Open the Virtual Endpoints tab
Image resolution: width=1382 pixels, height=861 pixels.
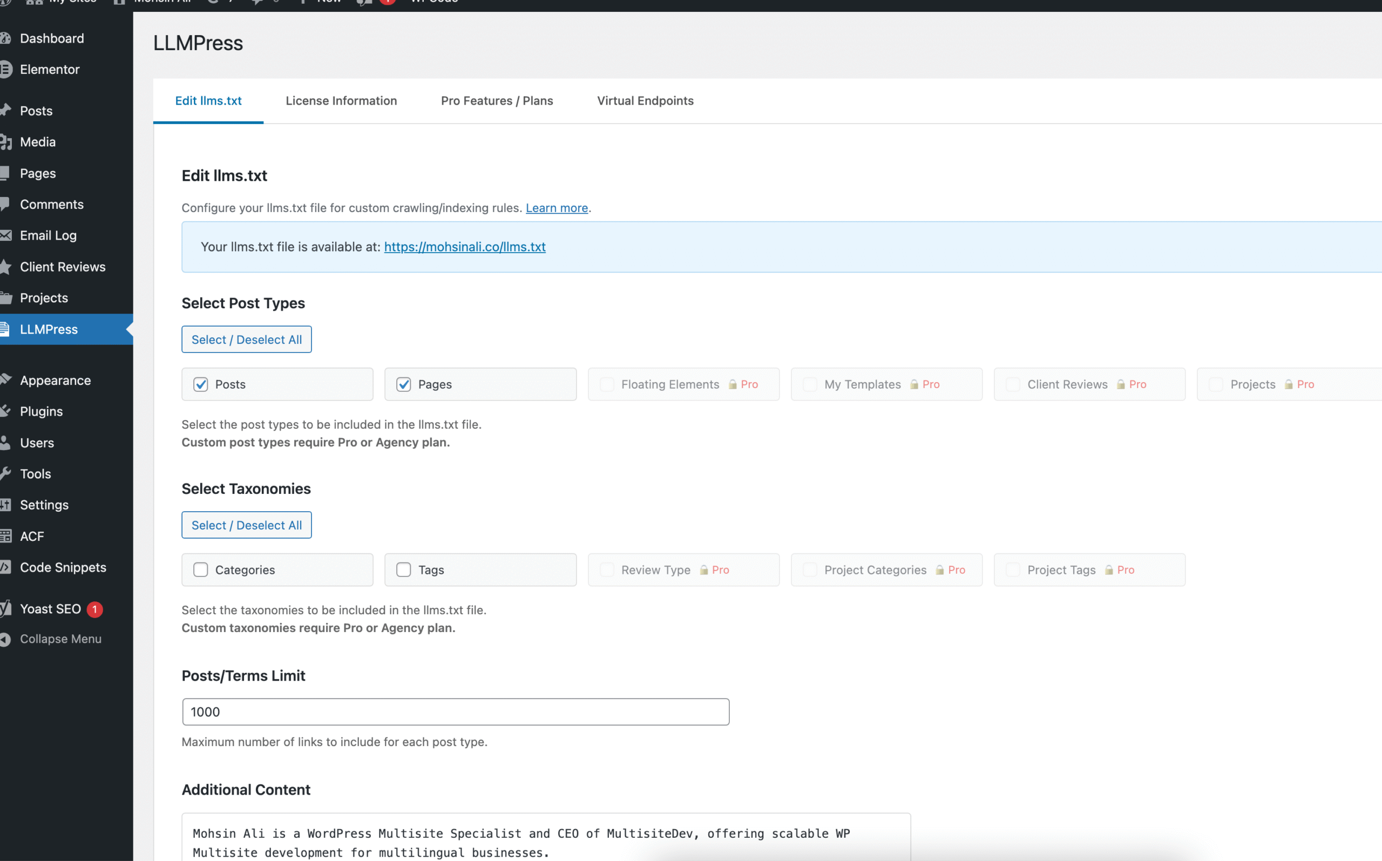(x=645, y=100)
